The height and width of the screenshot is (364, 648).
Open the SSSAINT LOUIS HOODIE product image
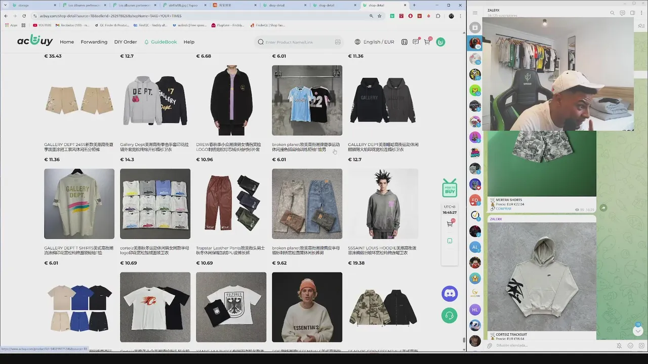pos(383,204)
